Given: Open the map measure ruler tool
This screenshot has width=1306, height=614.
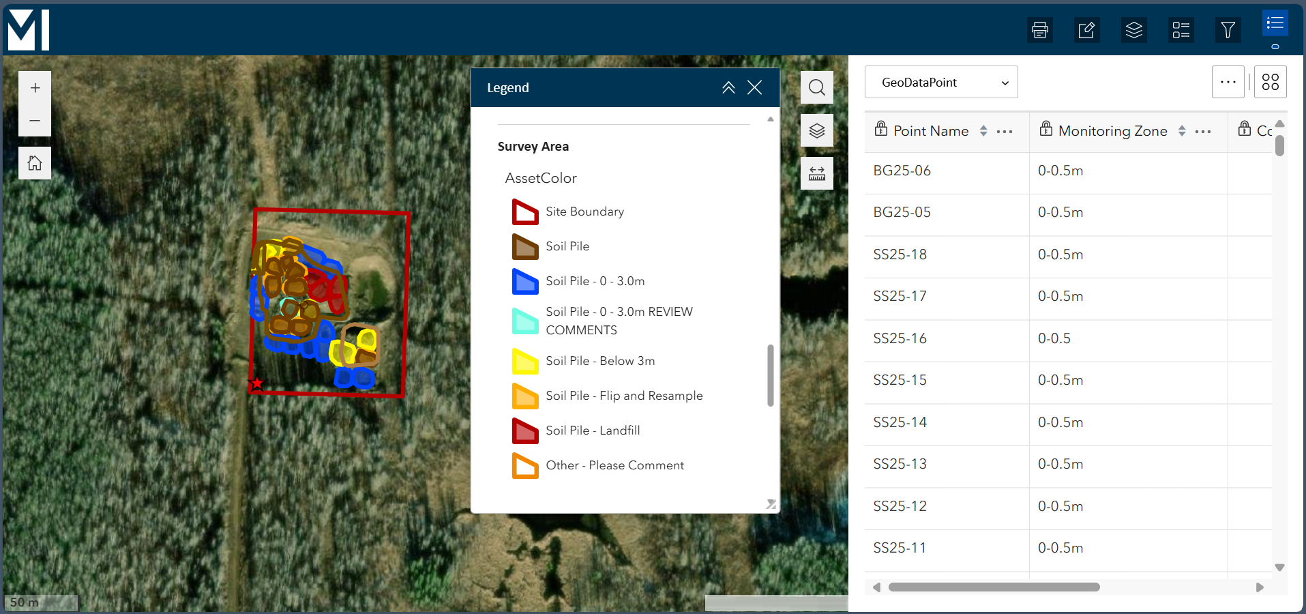Looking at the screenshot, I should click(x=816, y=173).
